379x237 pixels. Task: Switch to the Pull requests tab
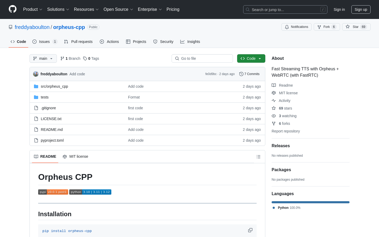point(78,42)
